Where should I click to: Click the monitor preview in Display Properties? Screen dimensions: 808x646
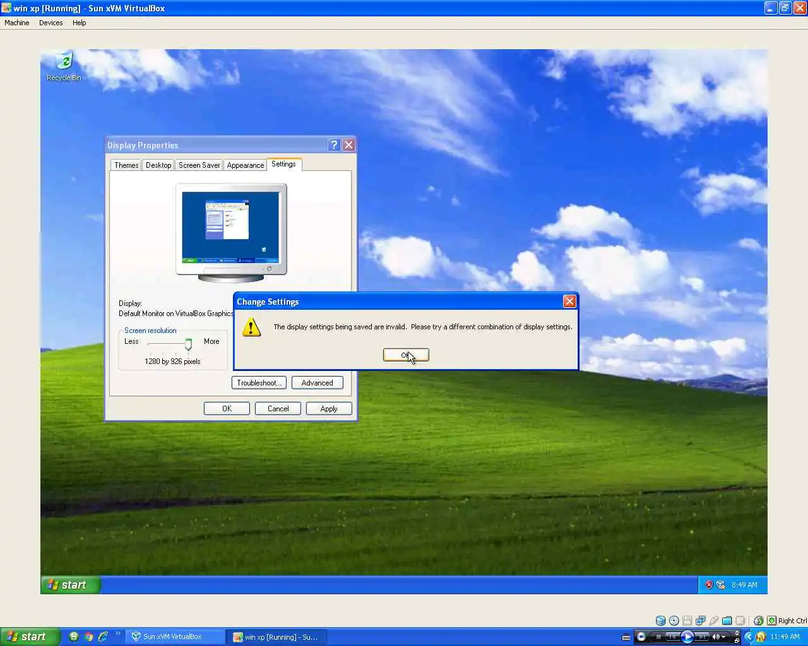[x=231, y=232]
